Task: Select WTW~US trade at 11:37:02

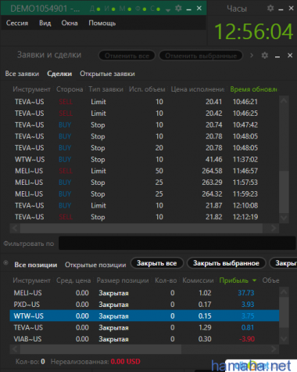Action: 145,159
